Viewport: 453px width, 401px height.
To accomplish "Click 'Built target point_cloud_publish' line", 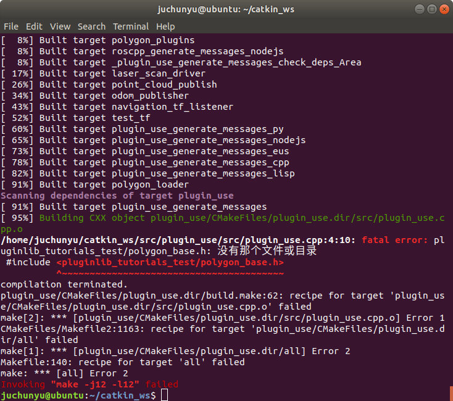I will (x=109, y=85).
